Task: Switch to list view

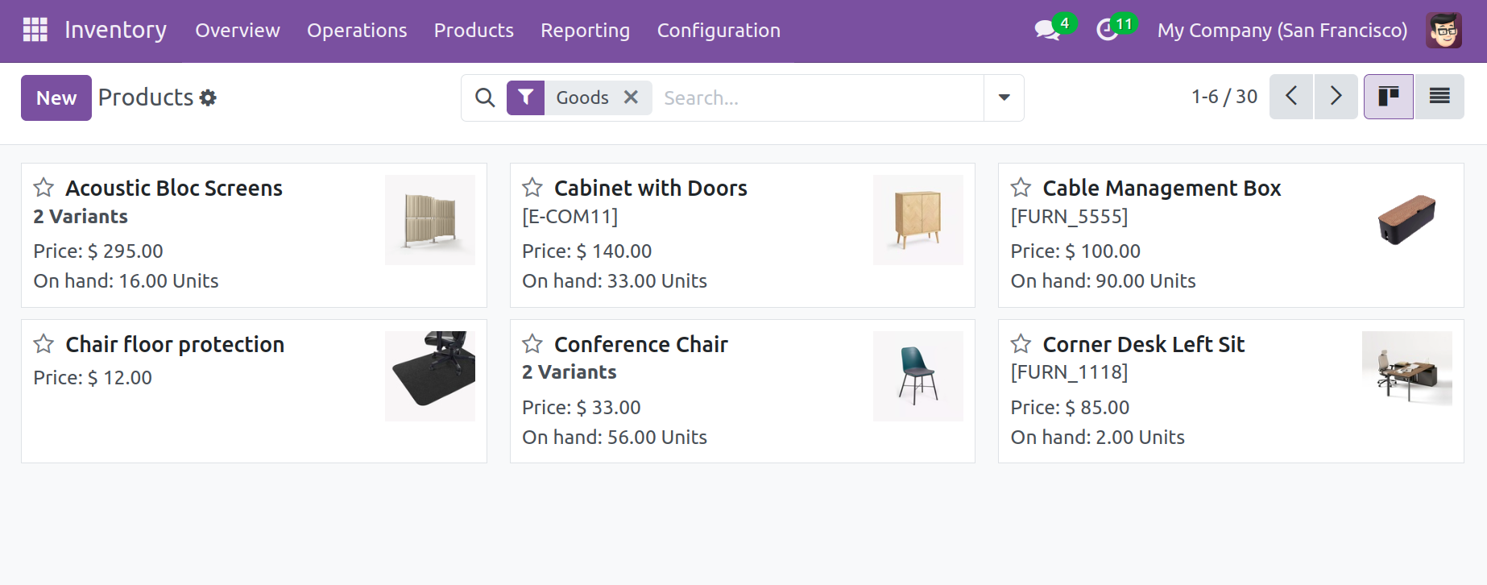Action: click(x=1440, y=96)
